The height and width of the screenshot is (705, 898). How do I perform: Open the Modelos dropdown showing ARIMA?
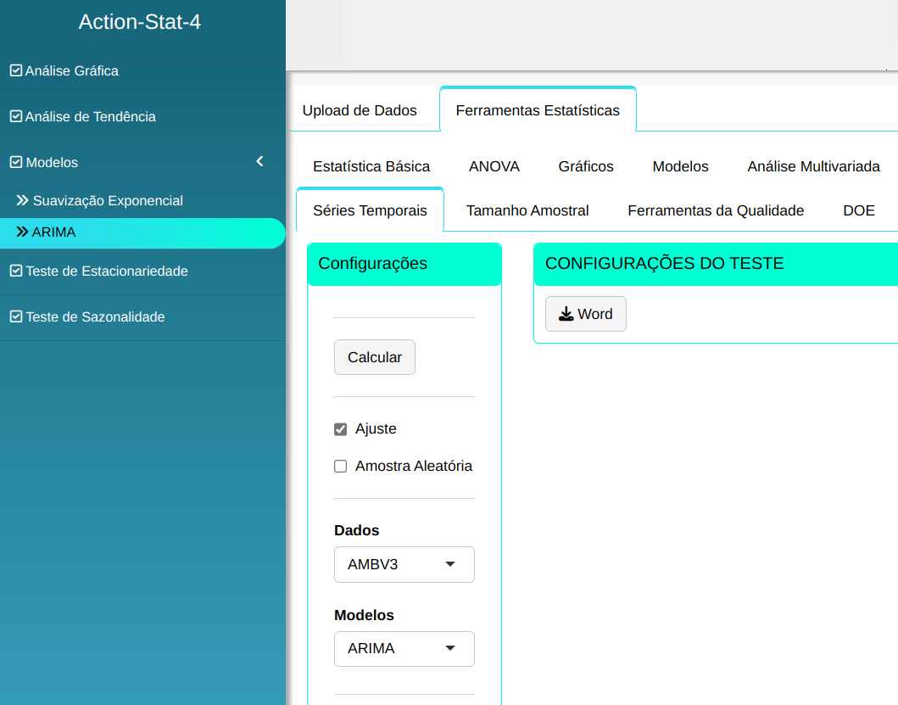(404, 649)
